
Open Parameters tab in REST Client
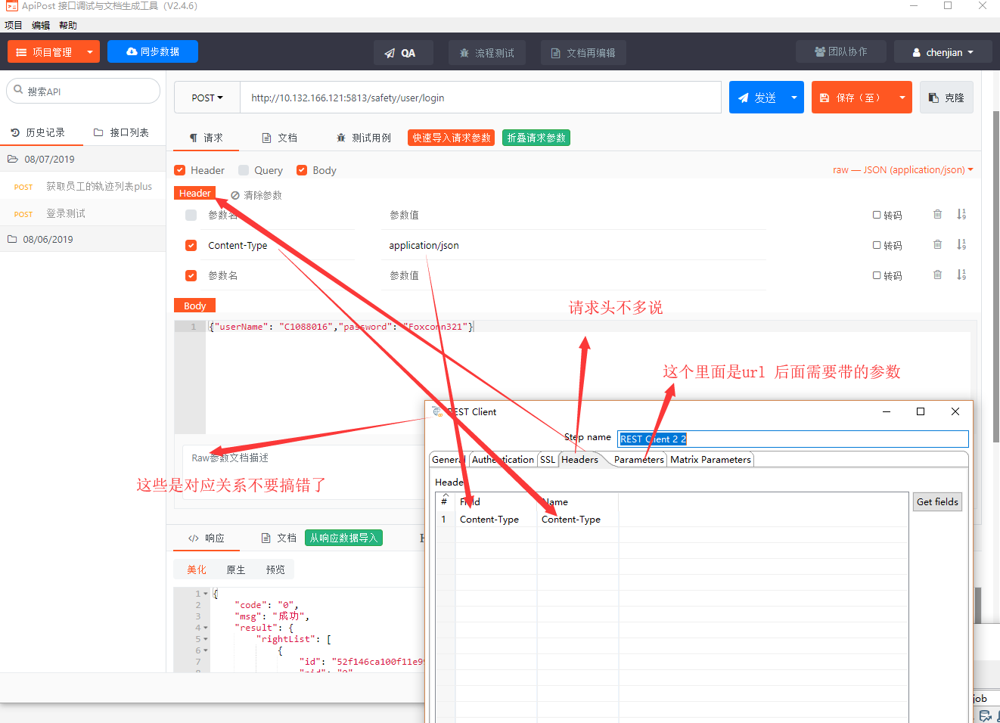click(x=638, y=459)
